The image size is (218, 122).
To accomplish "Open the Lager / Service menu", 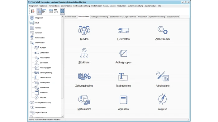I will pos(109,6).
